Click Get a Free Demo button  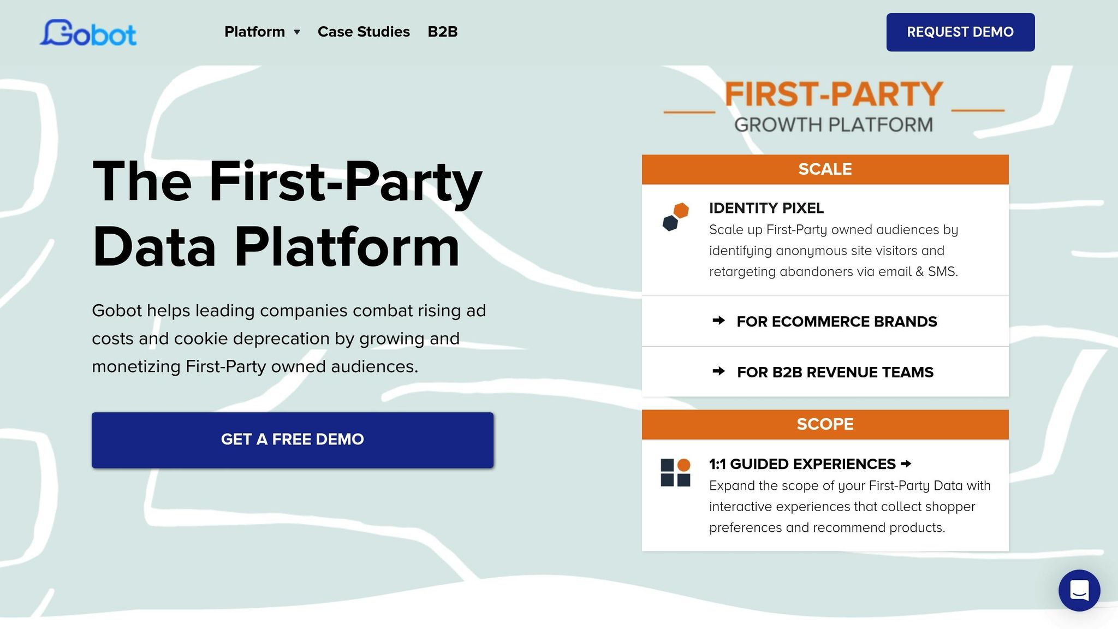[293, 440]
